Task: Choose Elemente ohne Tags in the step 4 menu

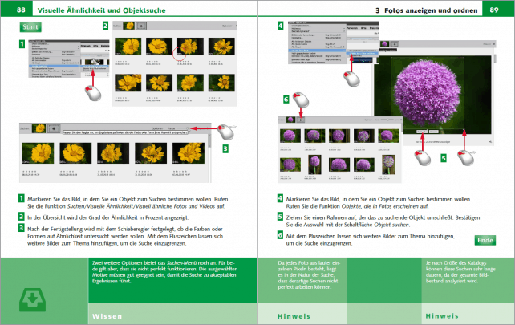Action: click(x=318, y=59)
